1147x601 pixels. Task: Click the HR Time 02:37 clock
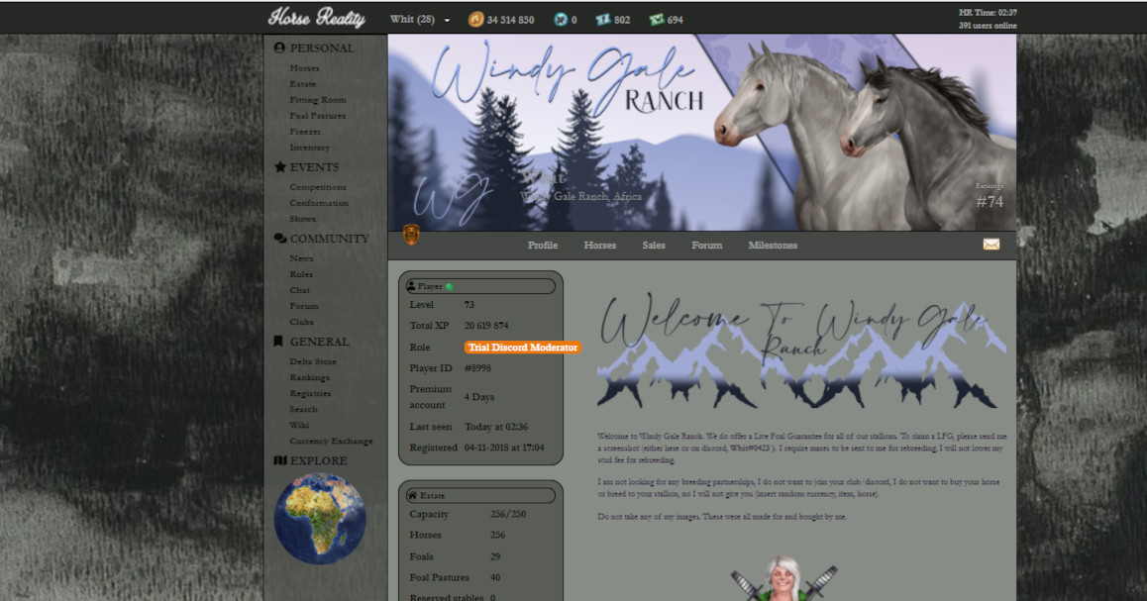click(x=988, y=13)
